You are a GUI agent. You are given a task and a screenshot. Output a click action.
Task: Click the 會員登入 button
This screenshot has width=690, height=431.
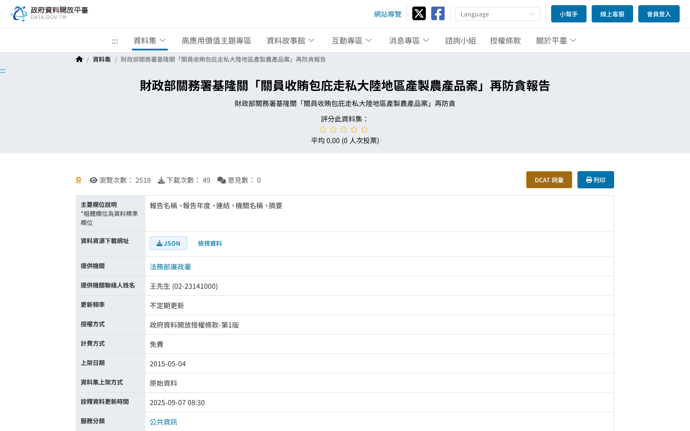pyautogui.click(x=659, y=14)
